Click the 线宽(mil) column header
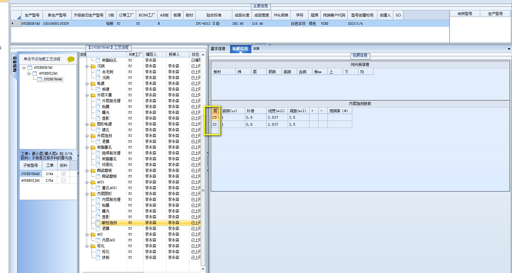The width and height of the screenshot is (512, 273). point(277,111)
